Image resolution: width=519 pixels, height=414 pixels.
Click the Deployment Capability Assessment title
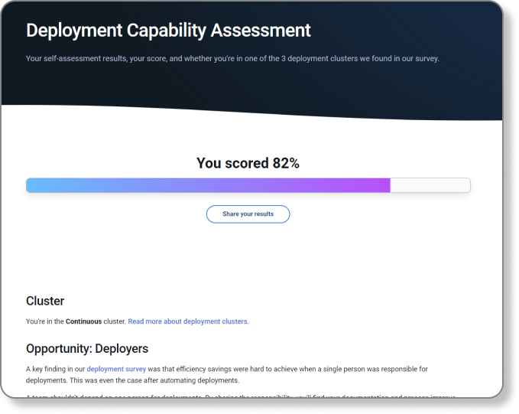pyautogui.click(x=168, y=31)
